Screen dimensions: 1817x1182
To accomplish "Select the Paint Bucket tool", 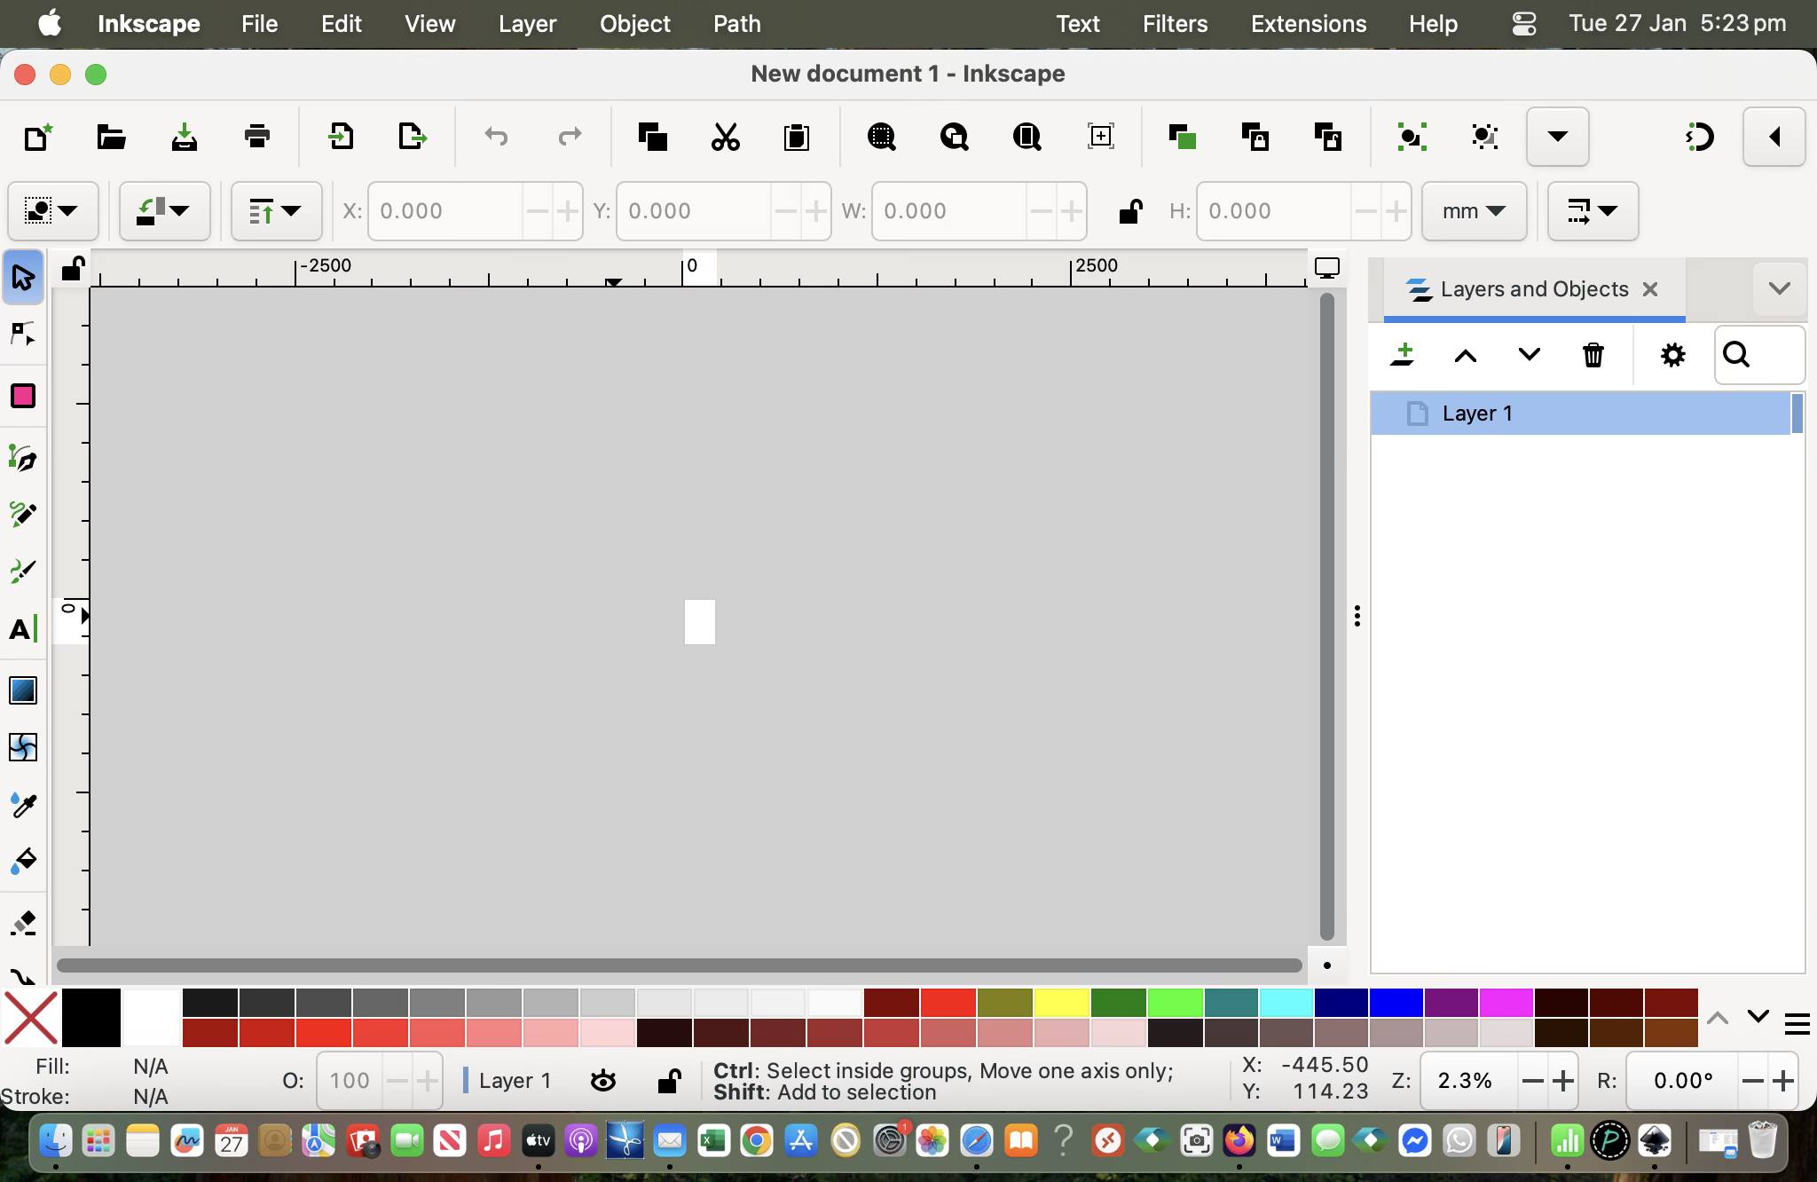I will pyautogui.click(x=23, y=861).
